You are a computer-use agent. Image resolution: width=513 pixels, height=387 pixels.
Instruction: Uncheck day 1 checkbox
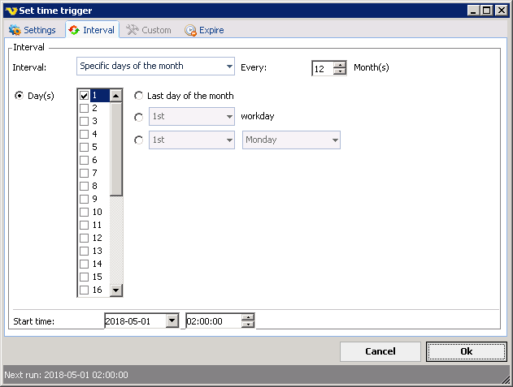[85, 95]
